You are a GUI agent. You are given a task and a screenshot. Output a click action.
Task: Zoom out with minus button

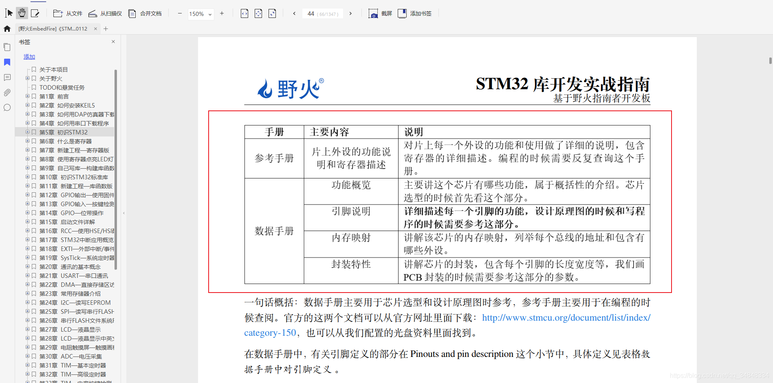point(180,13)
